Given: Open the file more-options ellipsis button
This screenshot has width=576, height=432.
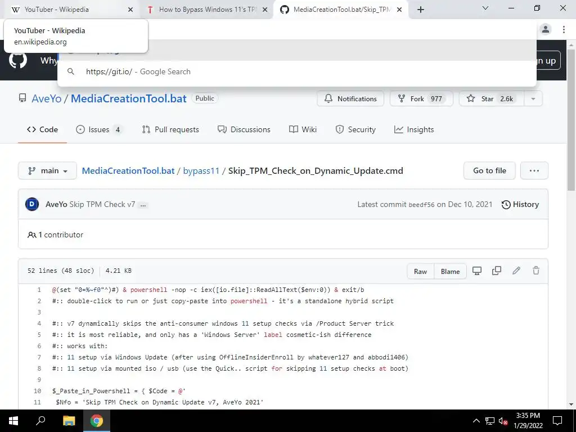Looking at the screenshot, I should 534,171.
